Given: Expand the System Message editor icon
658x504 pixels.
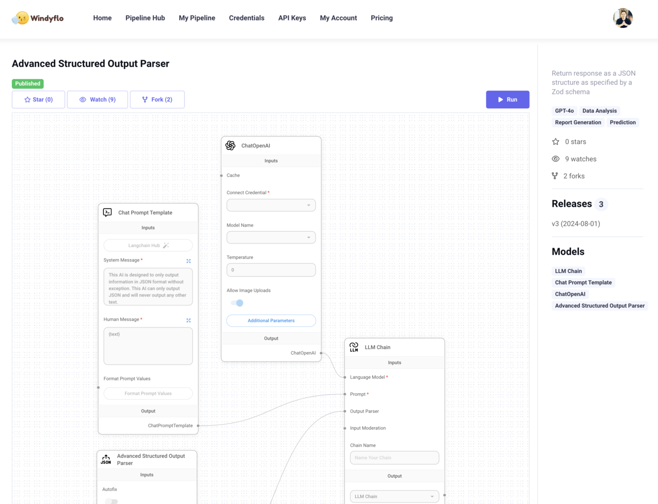Looking at the screenshot, I should coord(189,261).
